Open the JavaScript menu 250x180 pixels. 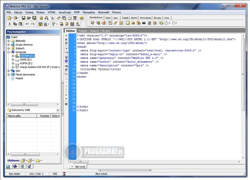(x=65, y=12)
